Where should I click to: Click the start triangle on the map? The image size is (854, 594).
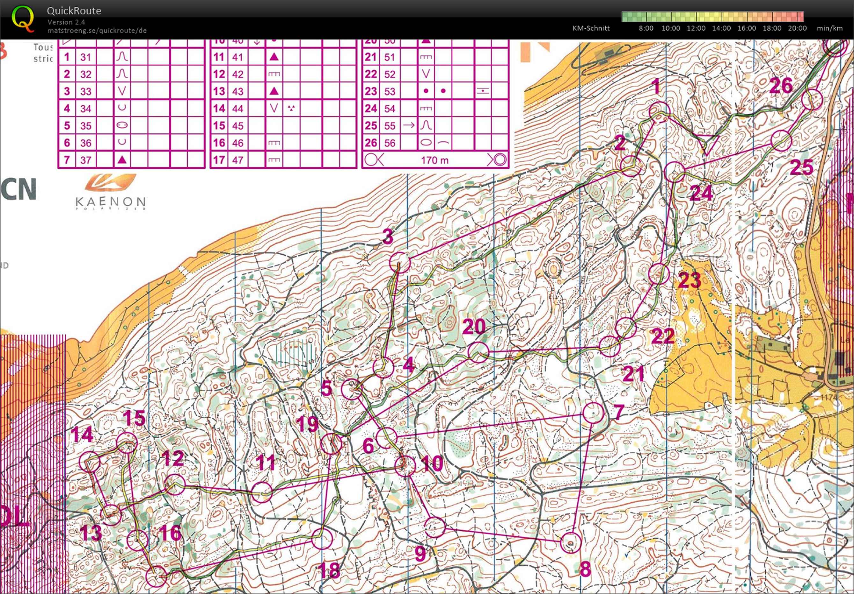tap(708, 143)
